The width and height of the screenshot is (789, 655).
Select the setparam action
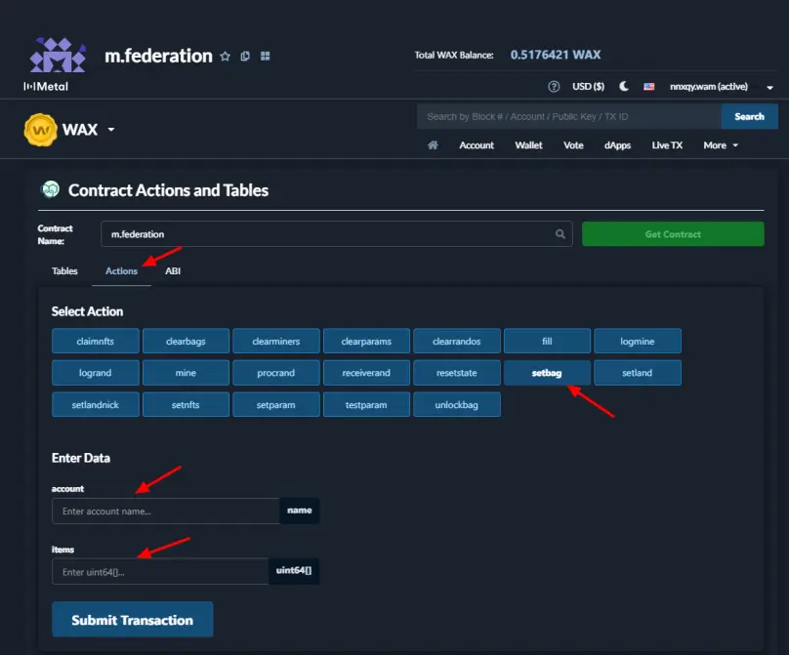(275, 404)
